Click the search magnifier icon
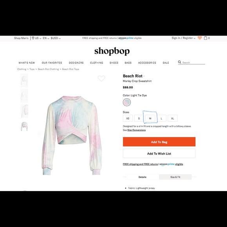 [x=180, y=62]
